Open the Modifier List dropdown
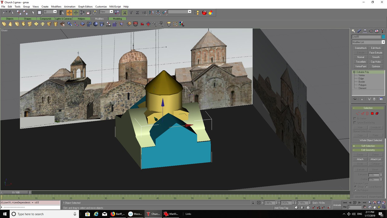Screen dimensions: 387x218 pos(383,42)
